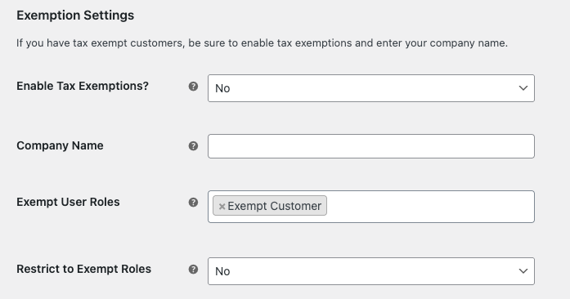The width and height of the screenshot is (570, 299).
Task: Click help icon beside Enable Tax Exemptions
Action: pos(193,87)
